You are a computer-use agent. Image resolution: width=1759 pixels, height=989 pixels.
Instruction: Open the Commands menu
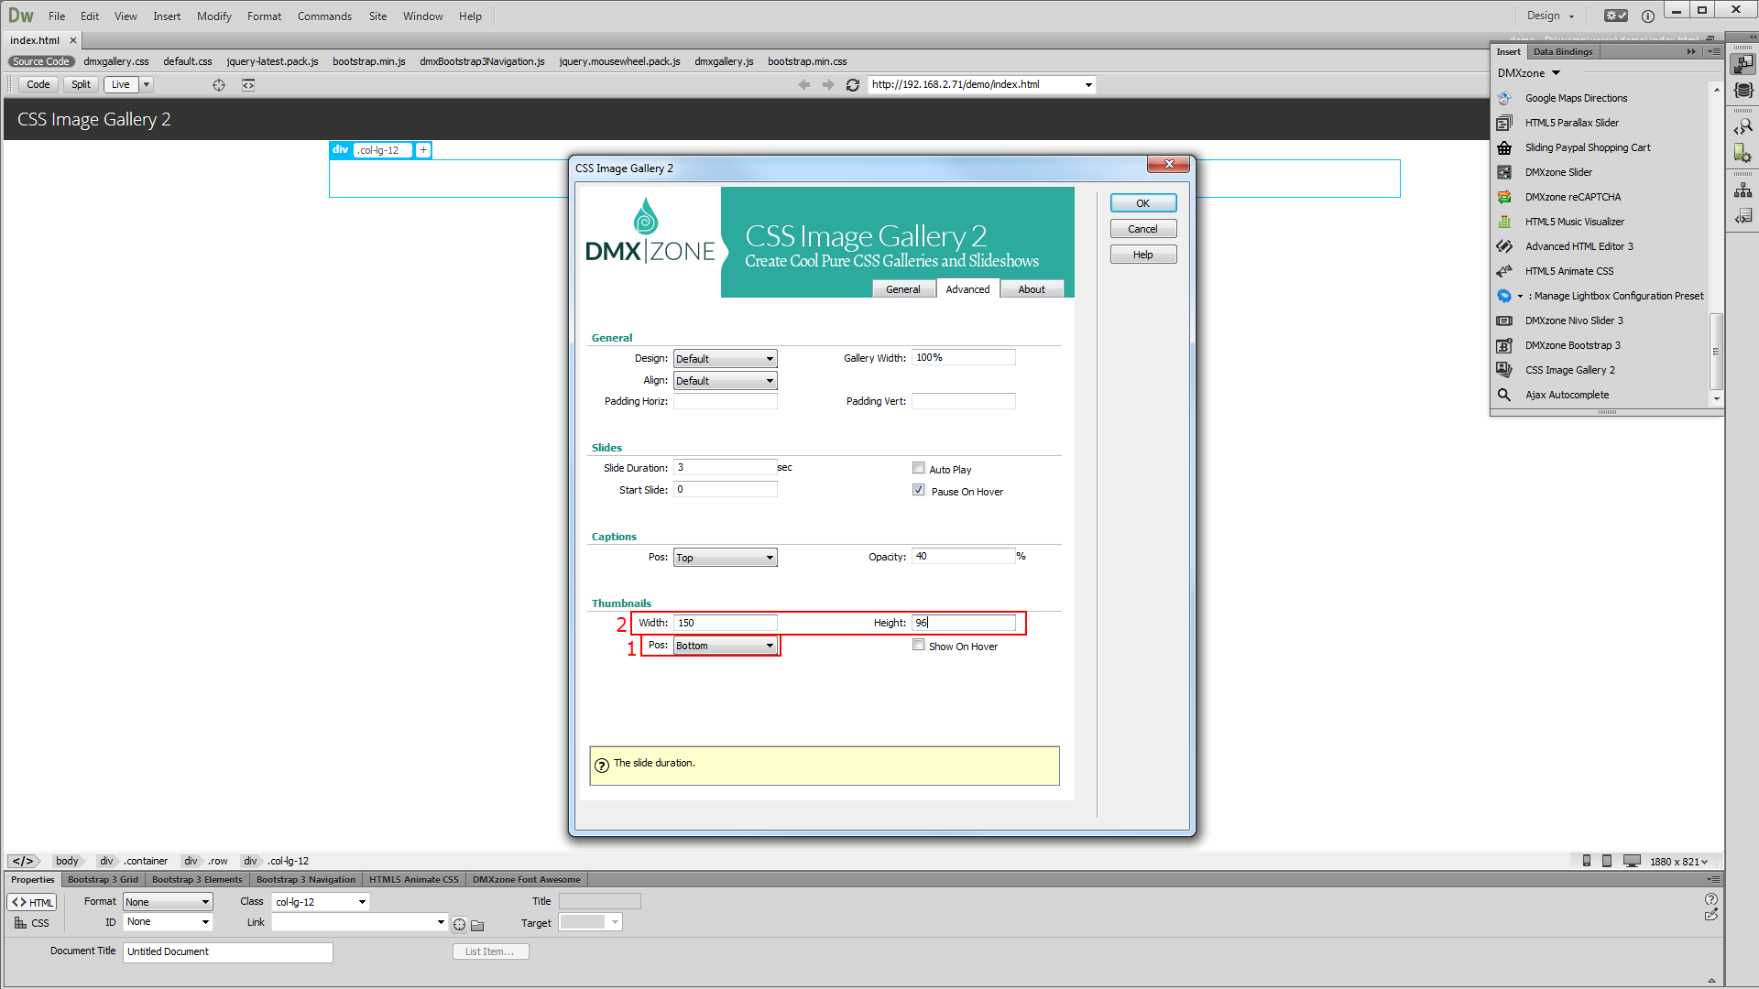click(x=324, y=16)
